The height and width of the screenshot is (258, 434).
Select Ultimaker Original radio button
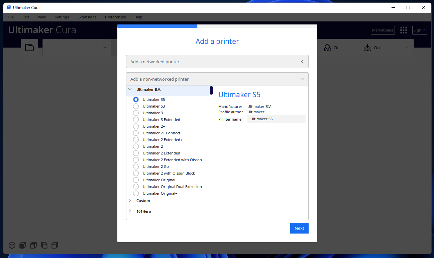click(x=136, y=180)
